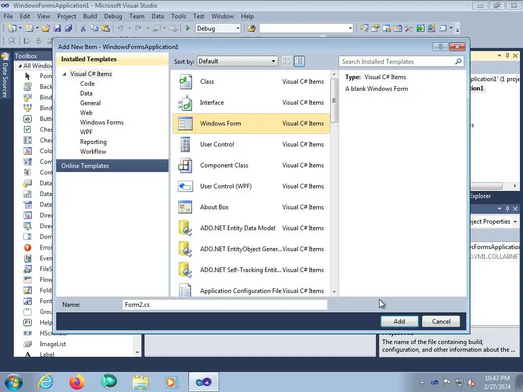Click the Cut toolbar icon
Screen dimensions: 523x392
click(x=83, y=29)
